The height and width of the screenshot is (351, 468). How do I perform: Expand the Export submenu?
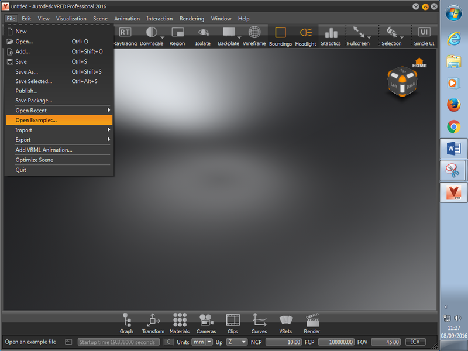(x=59, y=140)
